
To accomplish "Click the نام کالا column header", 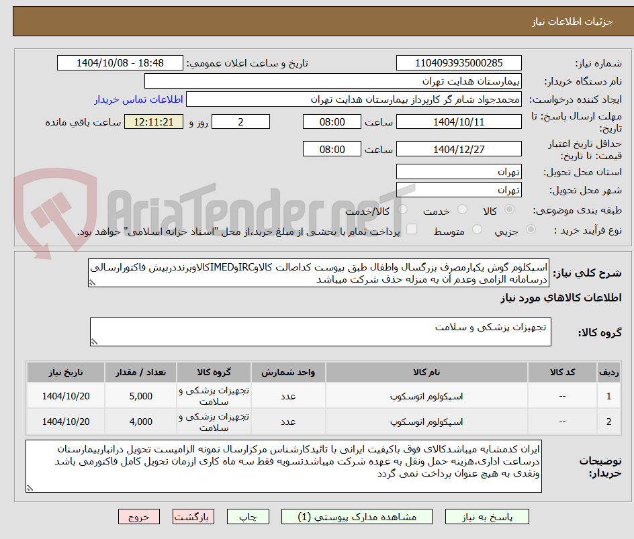I will tap(426, 372).
